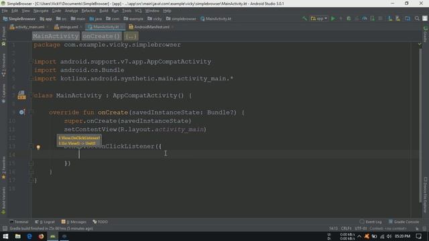Open the Refactor menu
Screen dimensions: 429x241
coord(88,11)
